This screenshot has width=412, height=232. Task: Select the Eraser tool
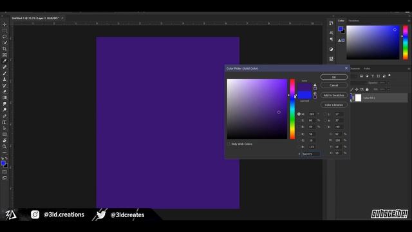5,92
